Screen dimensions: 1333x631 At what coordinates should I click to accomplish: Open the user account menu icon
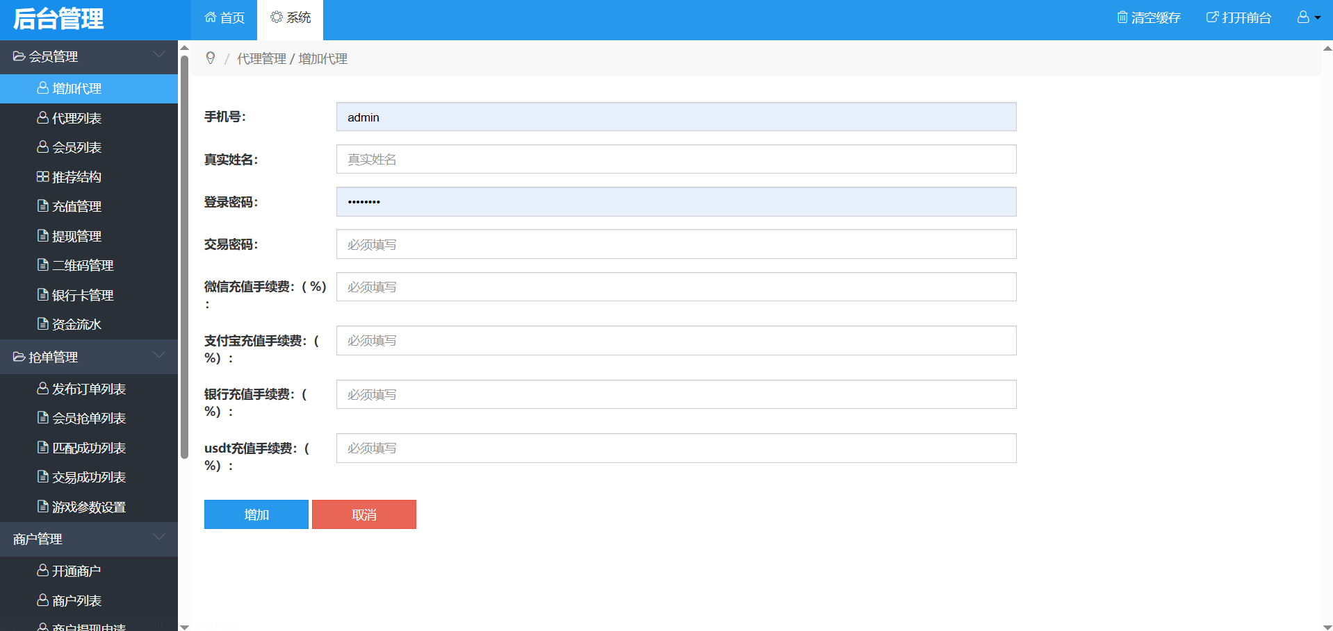point(1303,17)
